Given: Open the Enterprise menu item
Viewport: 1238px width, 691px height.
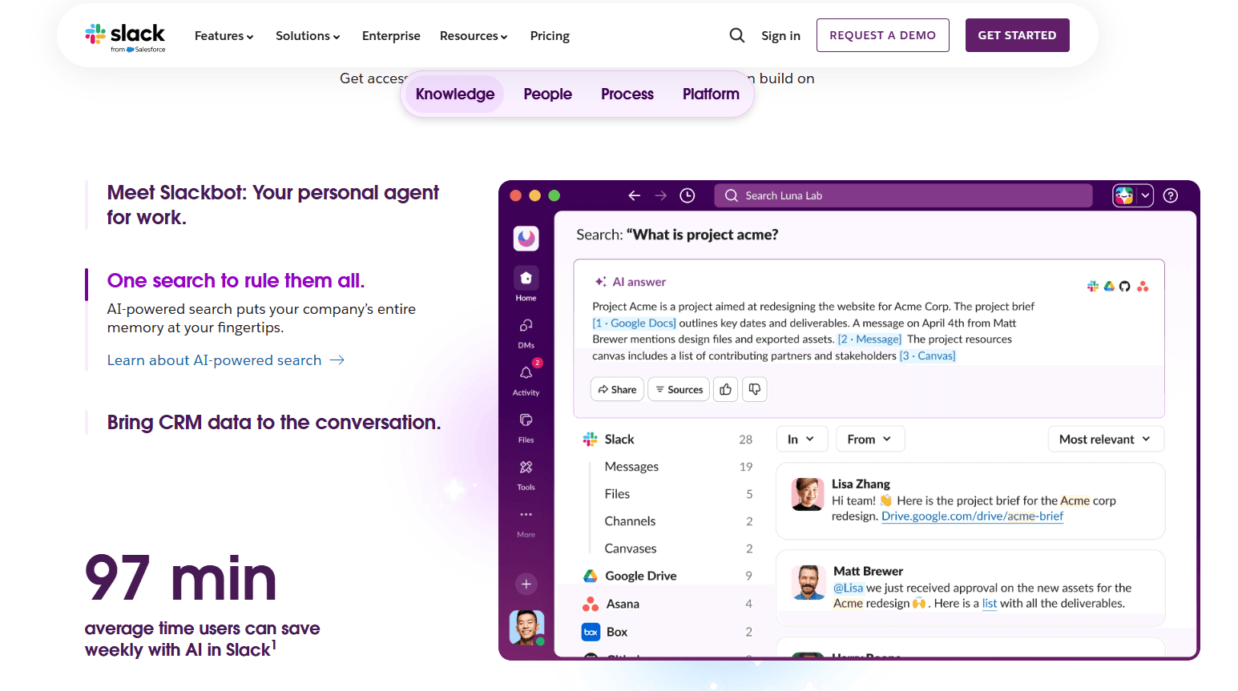Looking at the screenshot, I should pyautogui.click(x=391, y=36).
